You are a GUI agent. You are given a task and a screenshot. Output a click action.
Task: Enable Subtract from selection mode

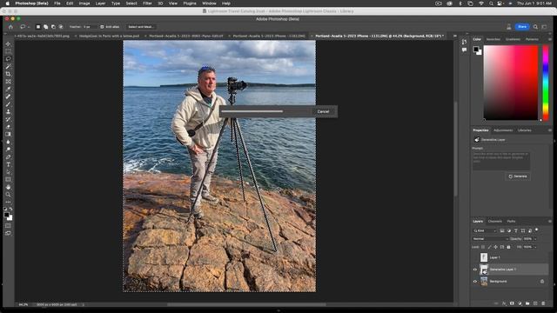click(53, 27)
